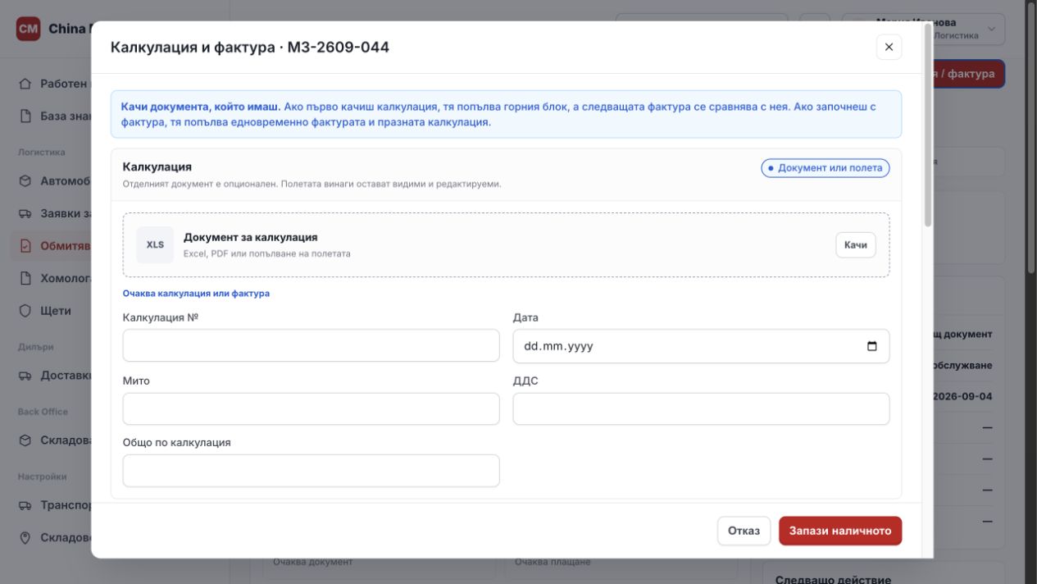Click the Документ или полета badge
The height and width of the screenshot is (584, 1037).
(x=826, y=168)
